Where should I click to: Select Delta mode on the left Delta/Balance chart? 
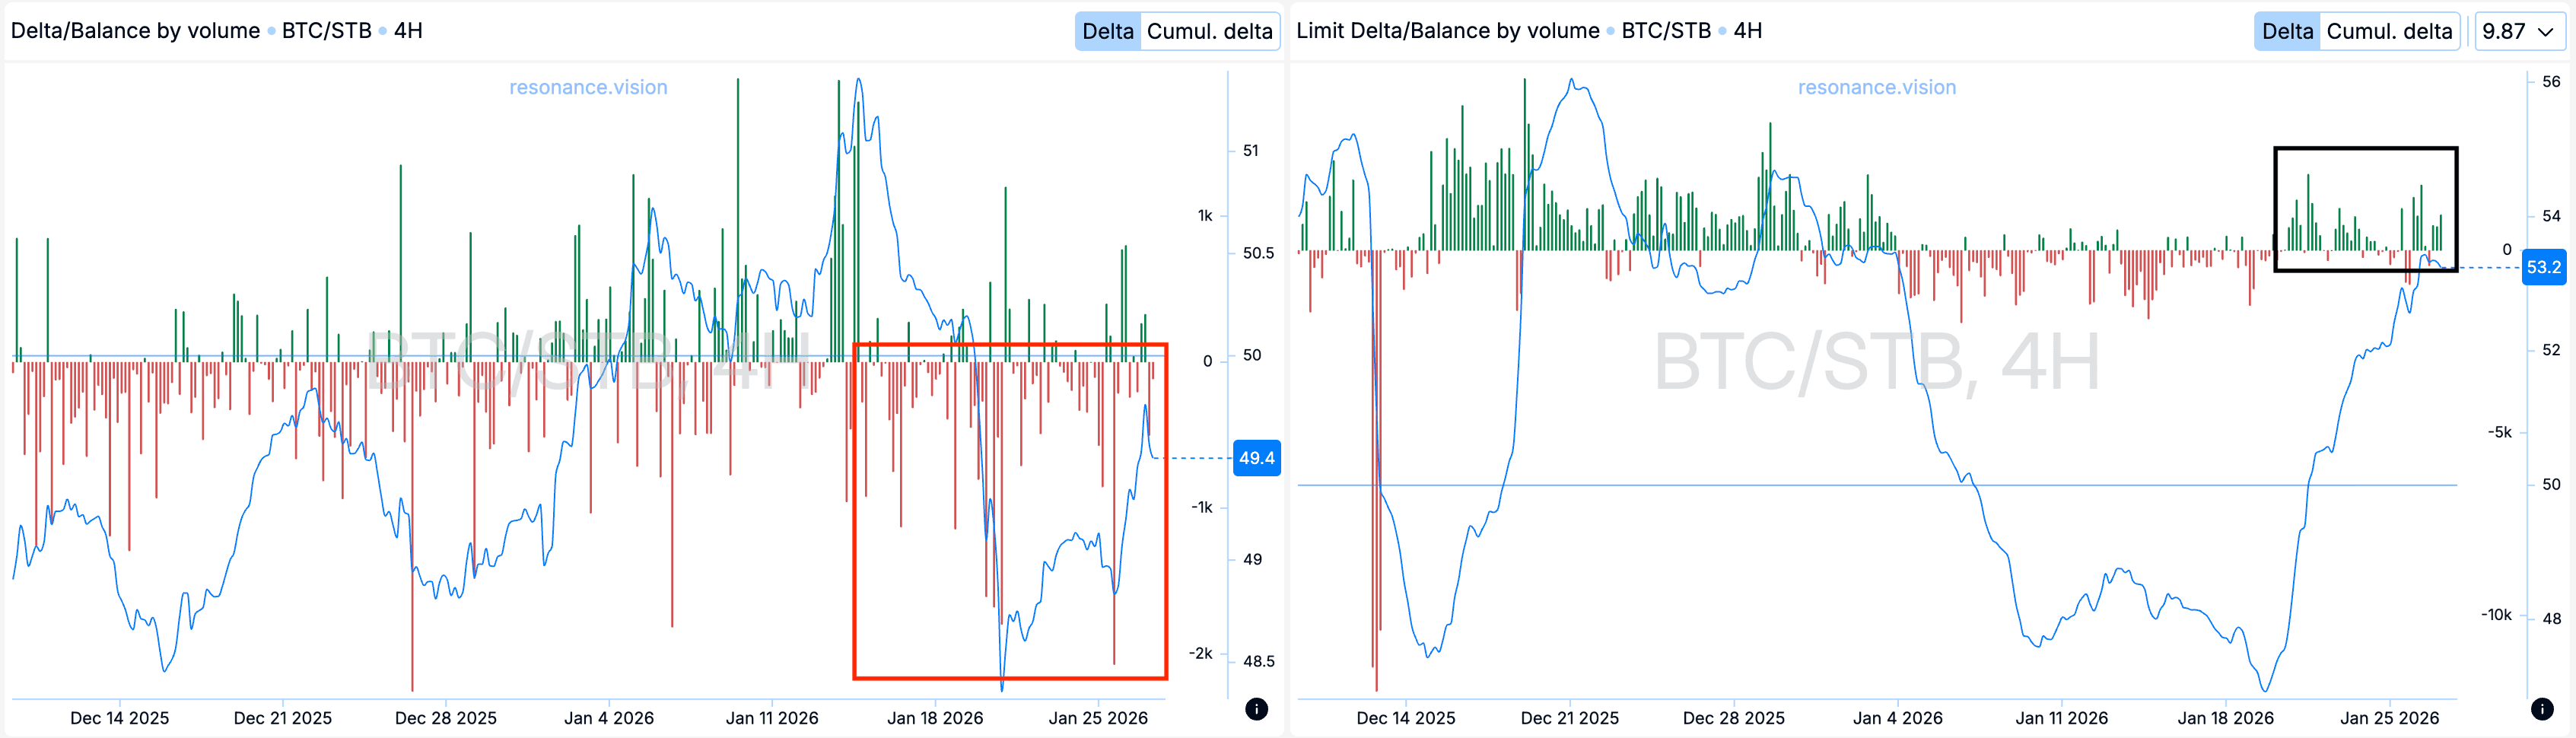(1107, 31)
